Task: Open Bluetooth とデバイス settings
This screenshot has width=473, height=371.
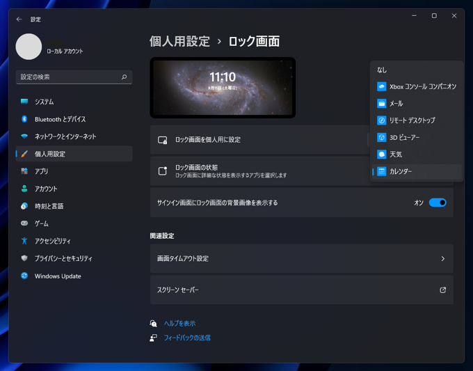Action: tap(74, 119)
